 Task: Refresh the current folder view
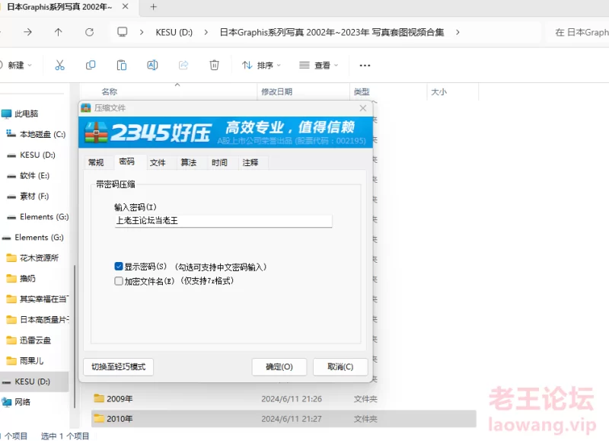pyautogui.click(x=89, y=32)
